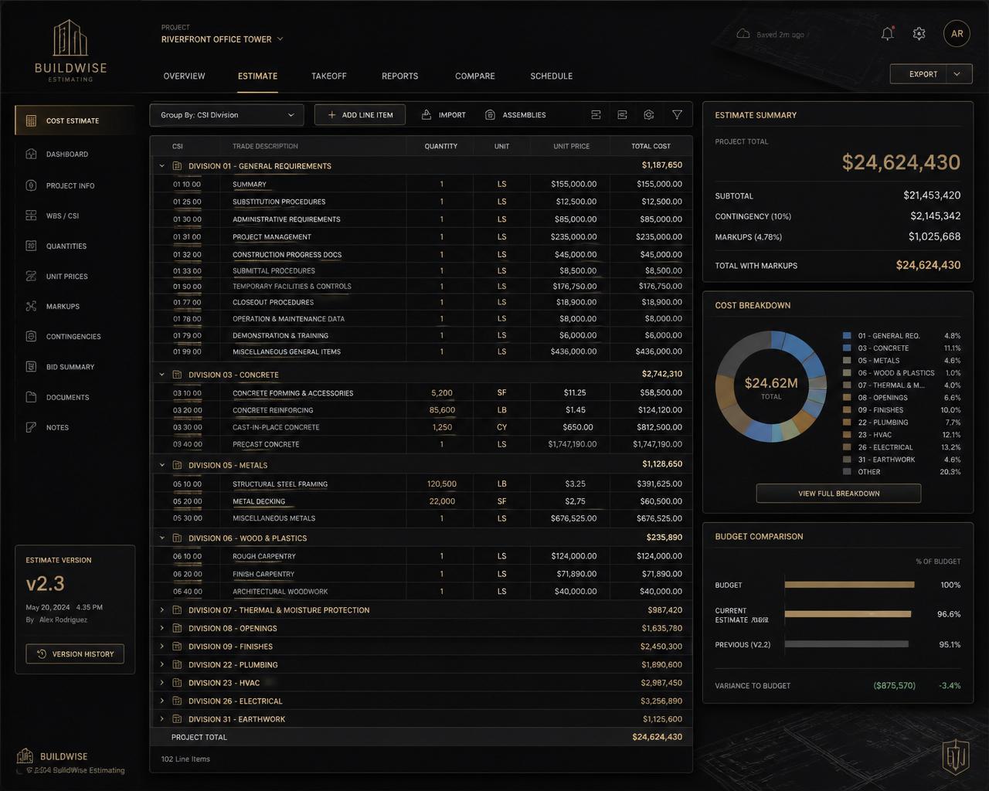The image size is (989, 791).
Task: Click table settings gear icon in toolbar
Action: [x=649, y=114]
